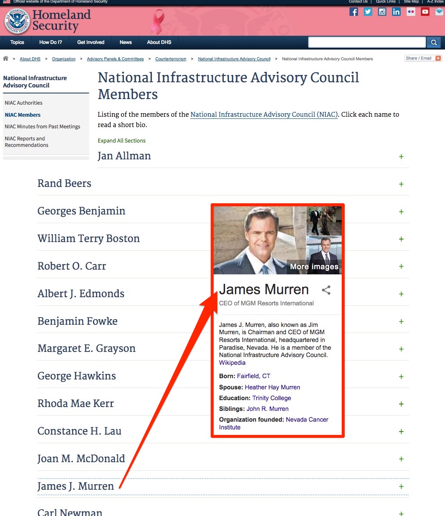Screen dimensions: 445x516
Task: Open Margaret E. Grayson's bio
Action: point(401,349)
